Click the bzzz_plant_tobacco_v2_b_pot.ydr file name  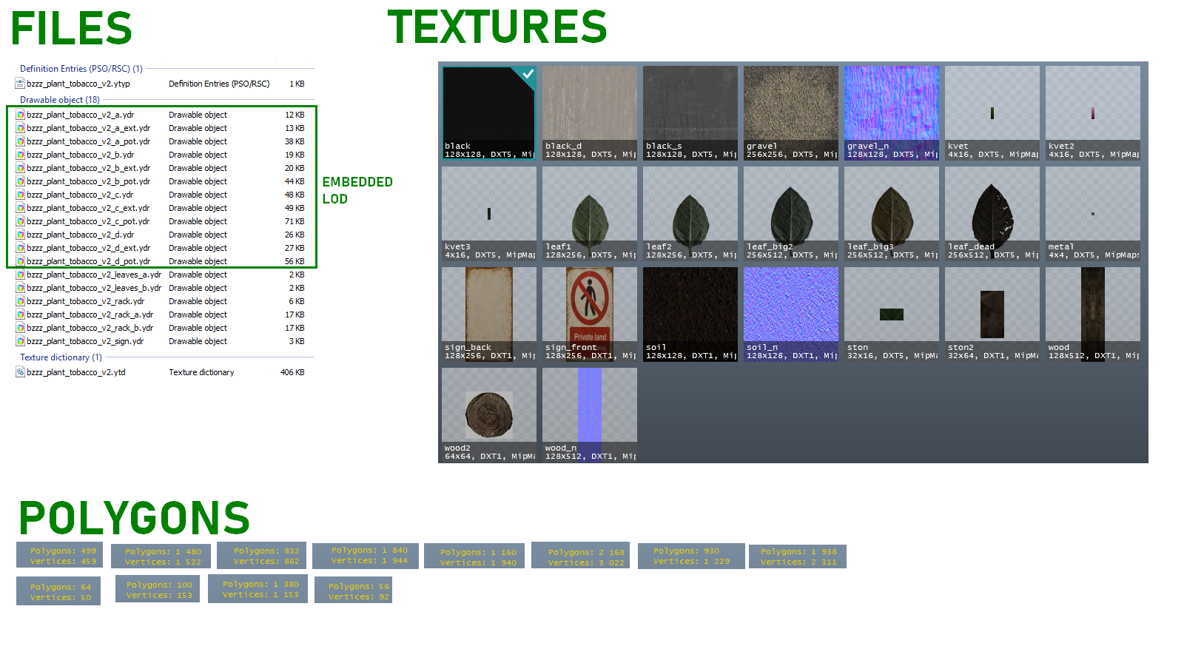(x=89, y=181)
